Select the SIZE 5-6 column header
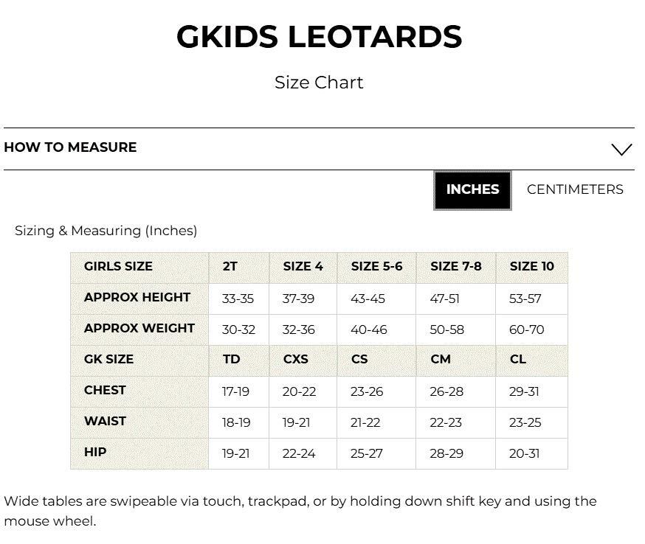645x544 pixels. coord(376,268)
